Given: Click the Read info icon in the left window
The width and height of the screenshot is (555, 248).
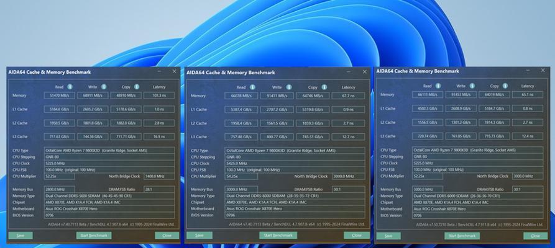Looking at the screenshot, I should pos(70,87).
